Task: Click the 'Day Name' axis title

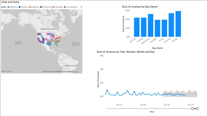Action: click(158, 48)
